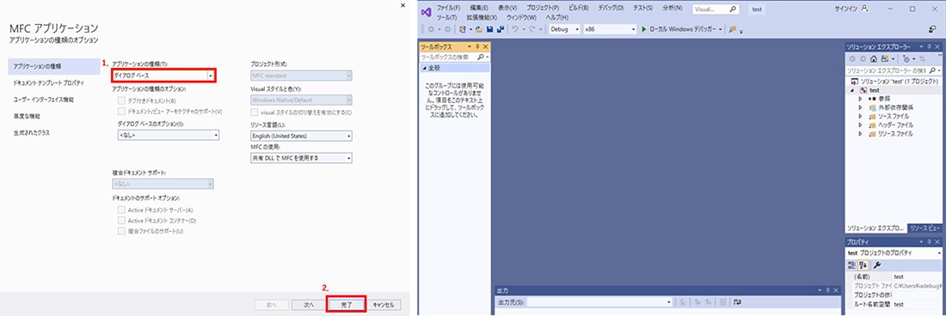The image size is (946, 316).
Task: Click the ツールボックスの検索 field
Action: point(454,57)
